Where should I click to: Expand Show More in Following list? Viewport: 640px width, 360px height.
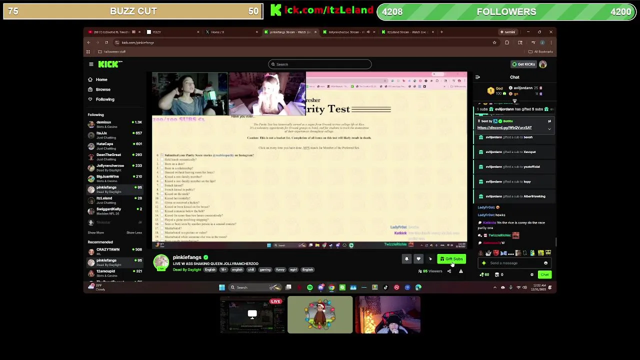pyautogui.click(x=96, y=232)
